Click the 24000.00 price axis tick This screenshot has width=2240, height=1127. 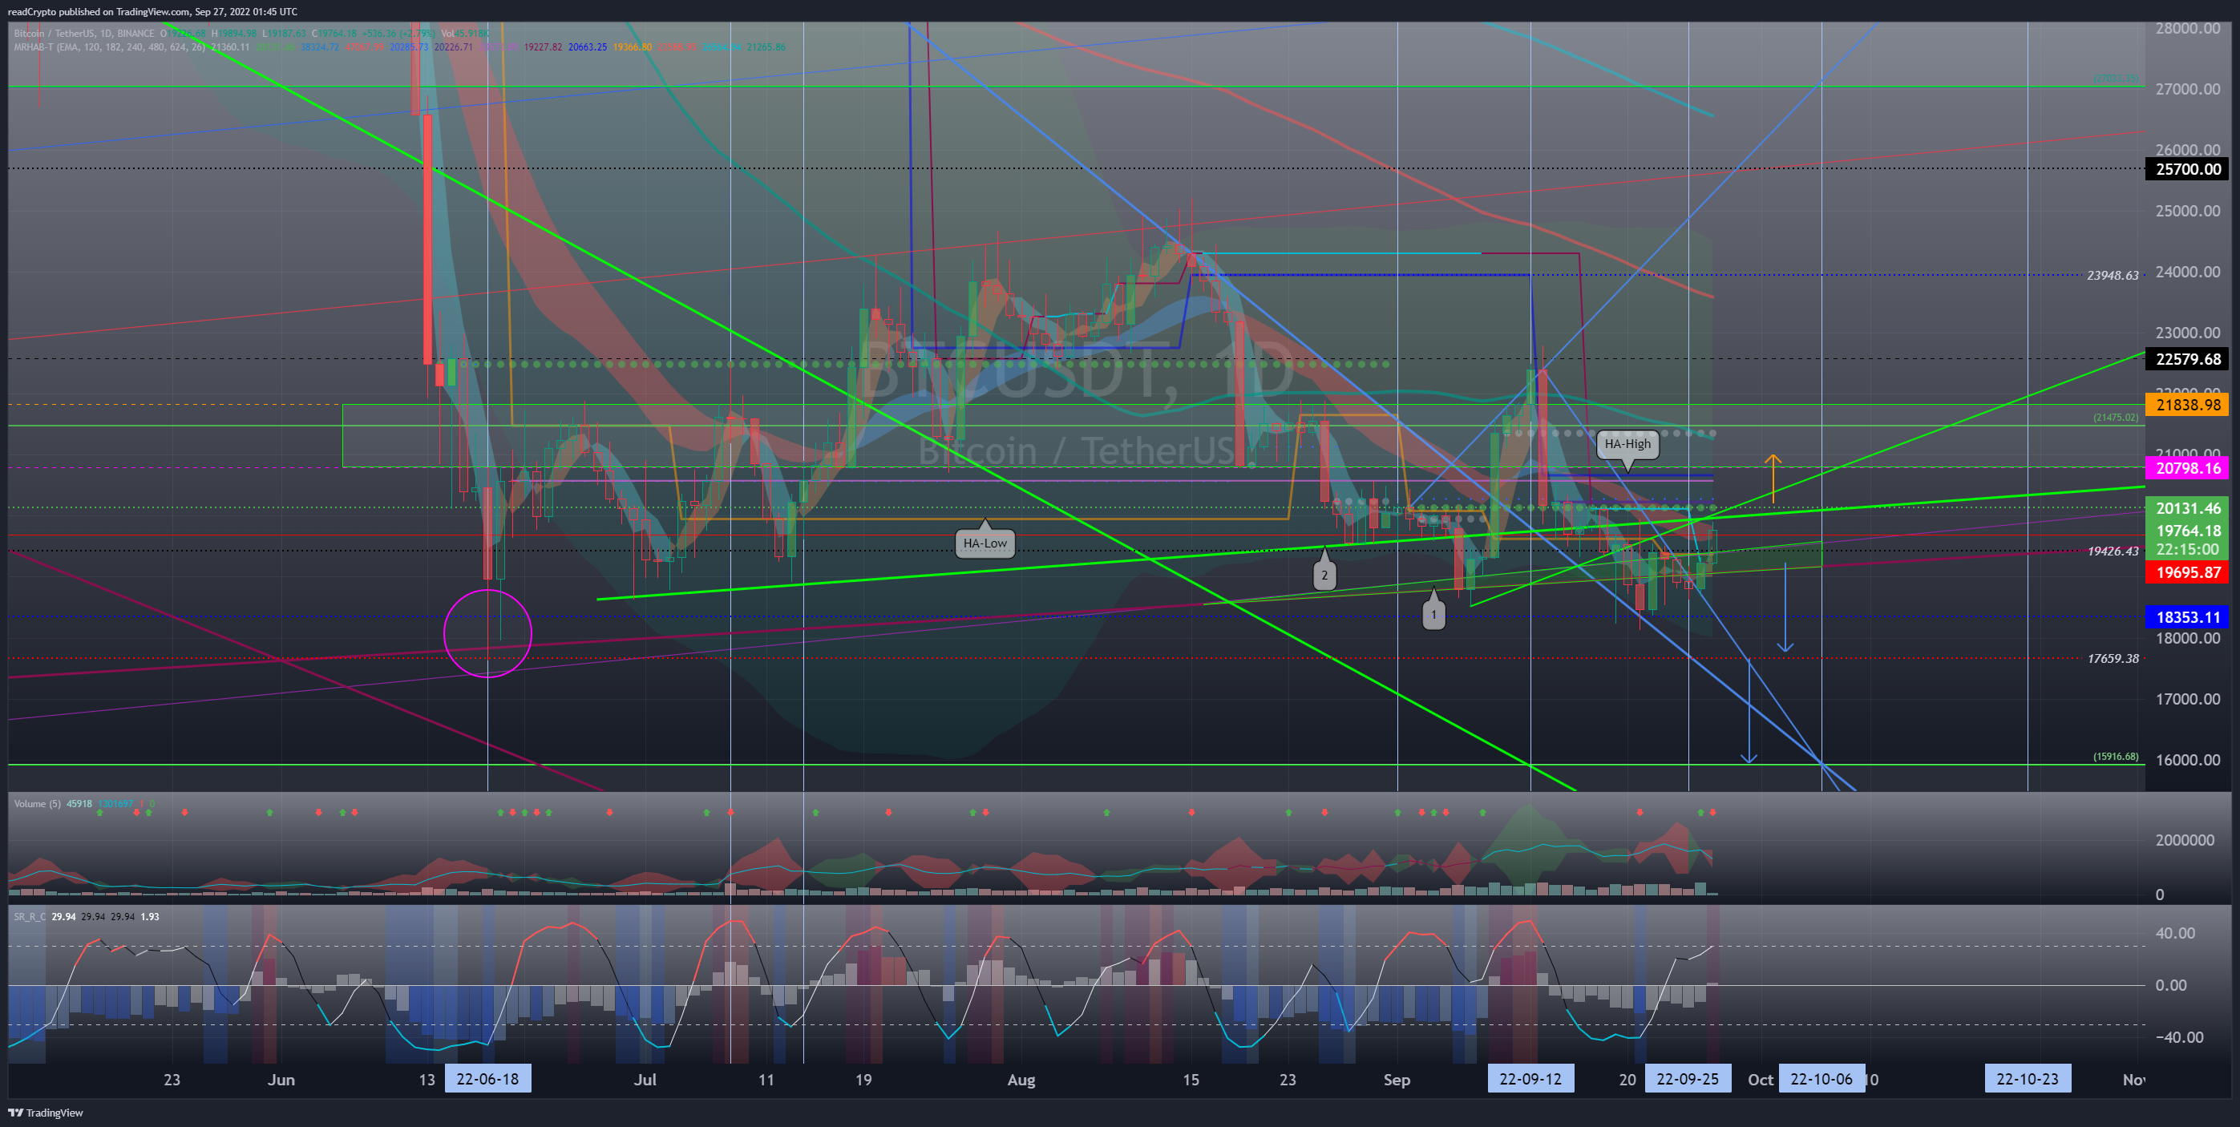(x=2187, y=273)
